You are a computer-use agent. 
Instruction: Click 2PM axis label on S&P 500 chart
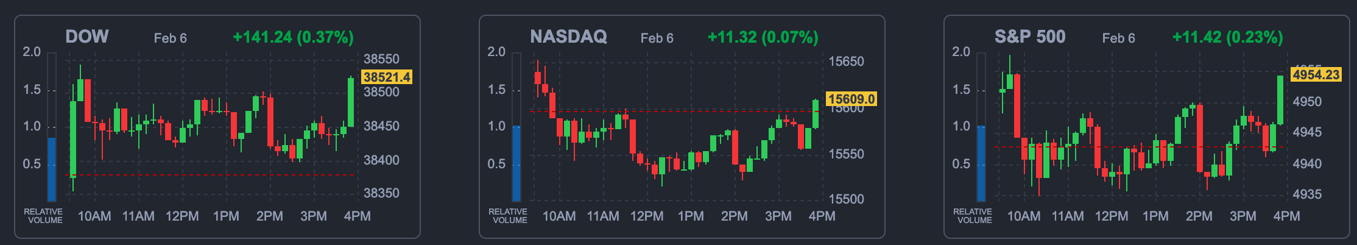point(1199,216)
